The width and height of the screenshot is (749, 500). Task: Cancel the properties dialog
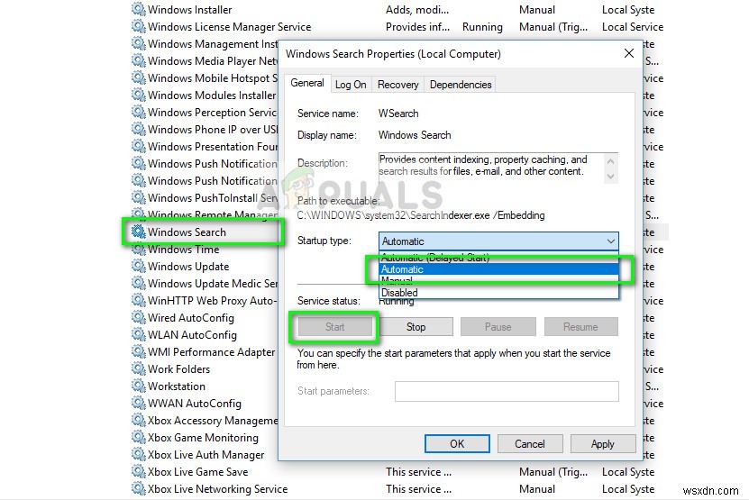(530, 443)
